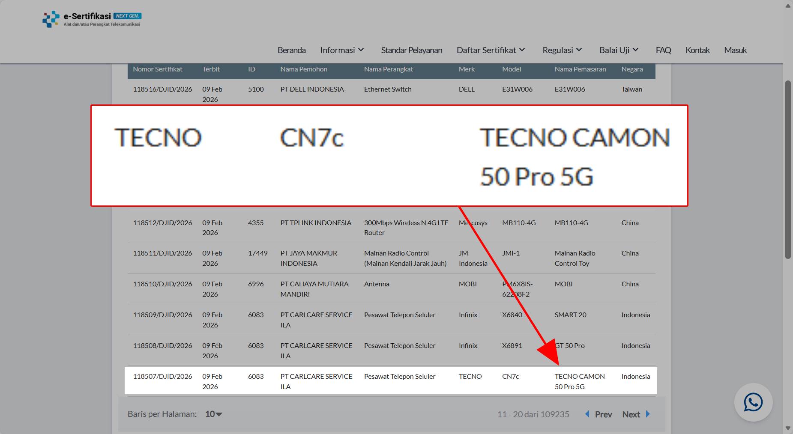
Task: Select certificate number 118510/DJID/2026
Action: 162,284
